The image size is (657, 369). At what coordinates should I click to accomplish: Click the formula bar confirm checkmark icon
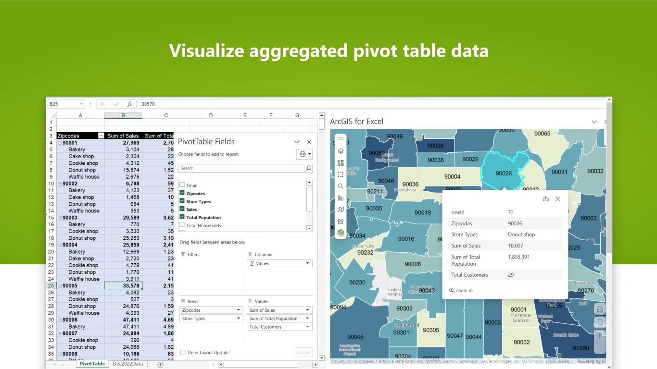(116, 104)
